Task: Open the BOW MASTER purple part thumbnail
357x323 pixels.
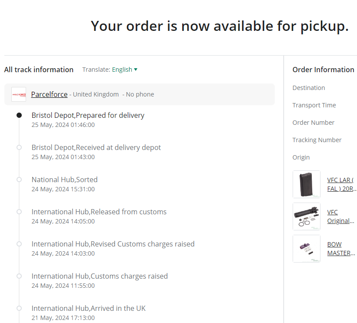Action: (x=307, y=249)
